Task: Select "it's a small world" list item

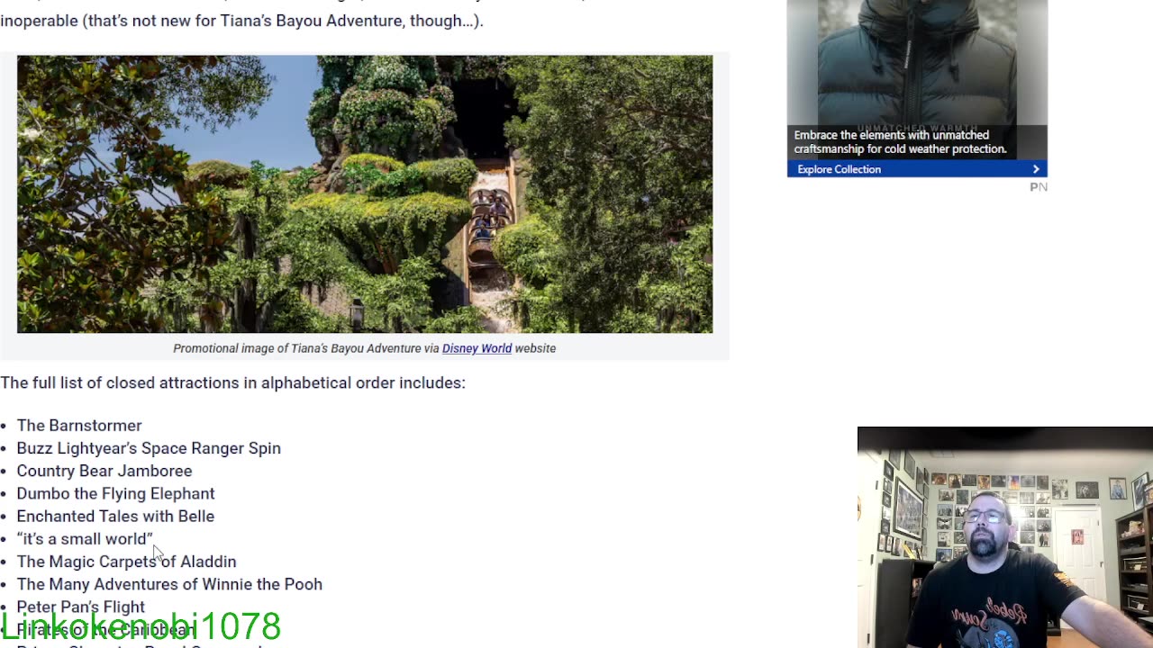Action: pos(85,538)
